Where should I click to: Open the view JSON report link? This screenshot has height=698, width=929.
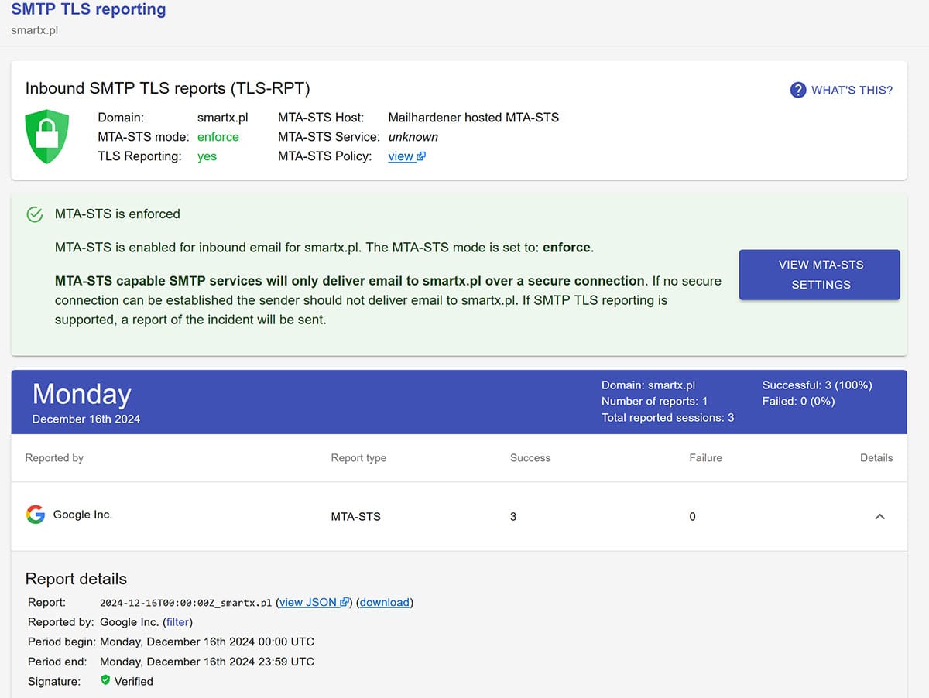[x=307, y=602]
